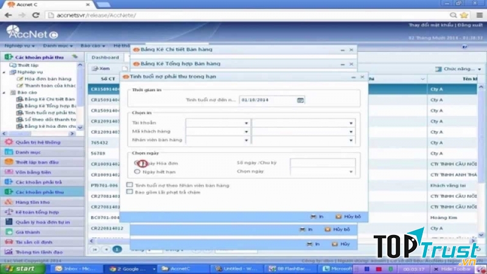Open first Tài khoản dropdown
The height and width of the screenshot is (274, 487).
[246, 123]
